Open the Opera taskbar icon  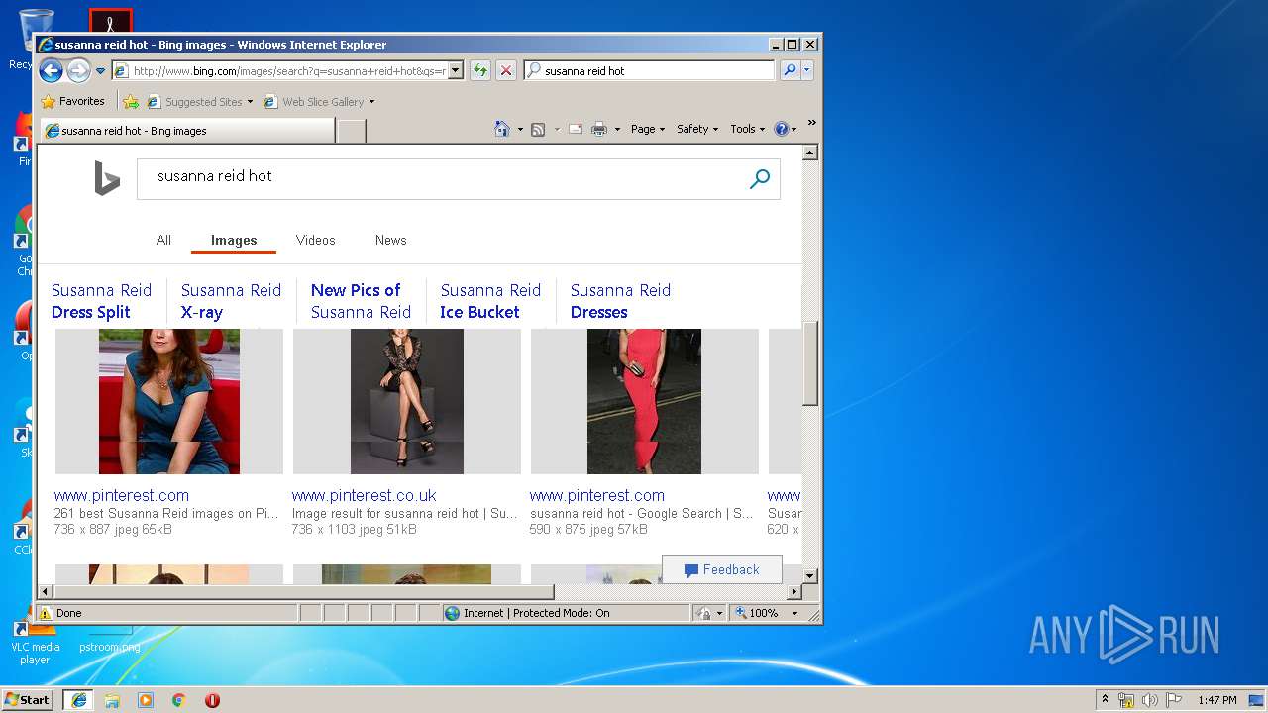click(212, 700)
